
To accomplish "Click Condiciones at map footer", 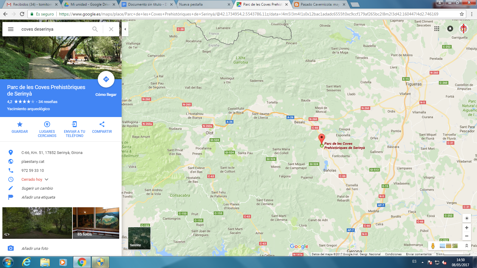I will 393,254.
